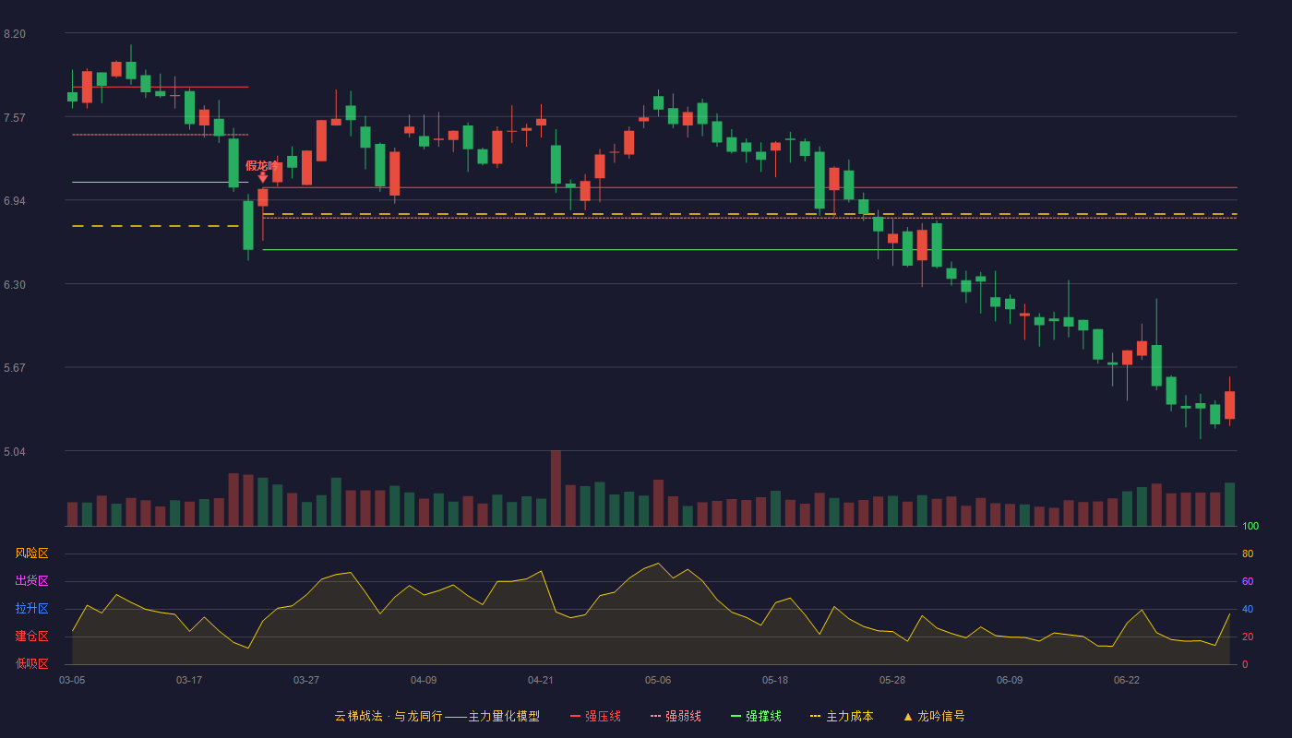Screen dimensions: 1292x738
Task: Click the green 100 indicator axis label
Action: [x=1250, y=527]
